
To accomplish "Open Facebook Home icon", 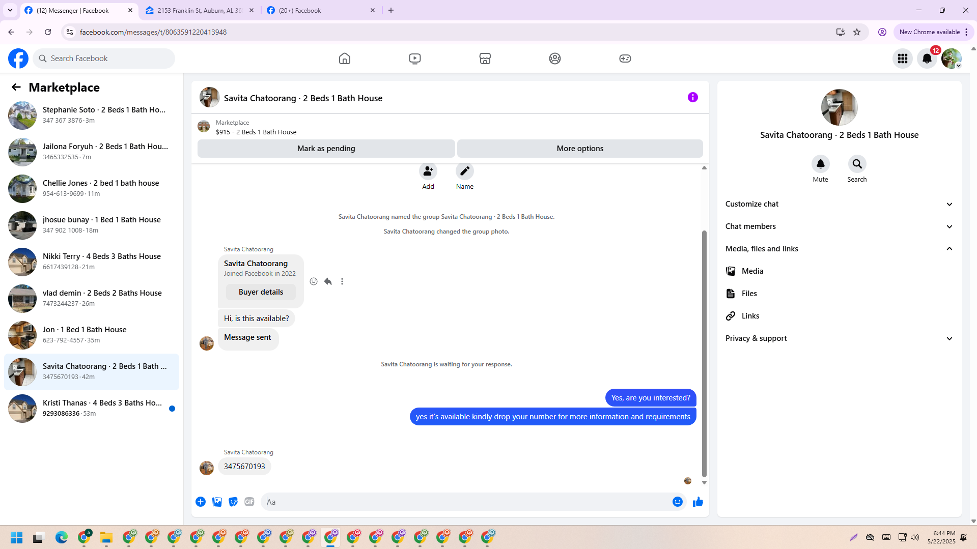I will (x=345, y=59).
